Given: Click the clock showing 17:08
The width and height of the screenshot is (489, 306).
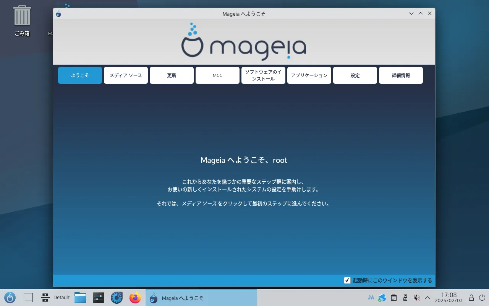Looking at the screenshot, I should pyautogui.click(x=449, y=298).
